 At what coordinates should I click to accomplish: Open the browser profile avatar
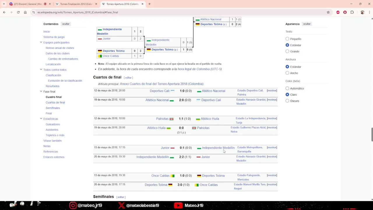(362, 12)
